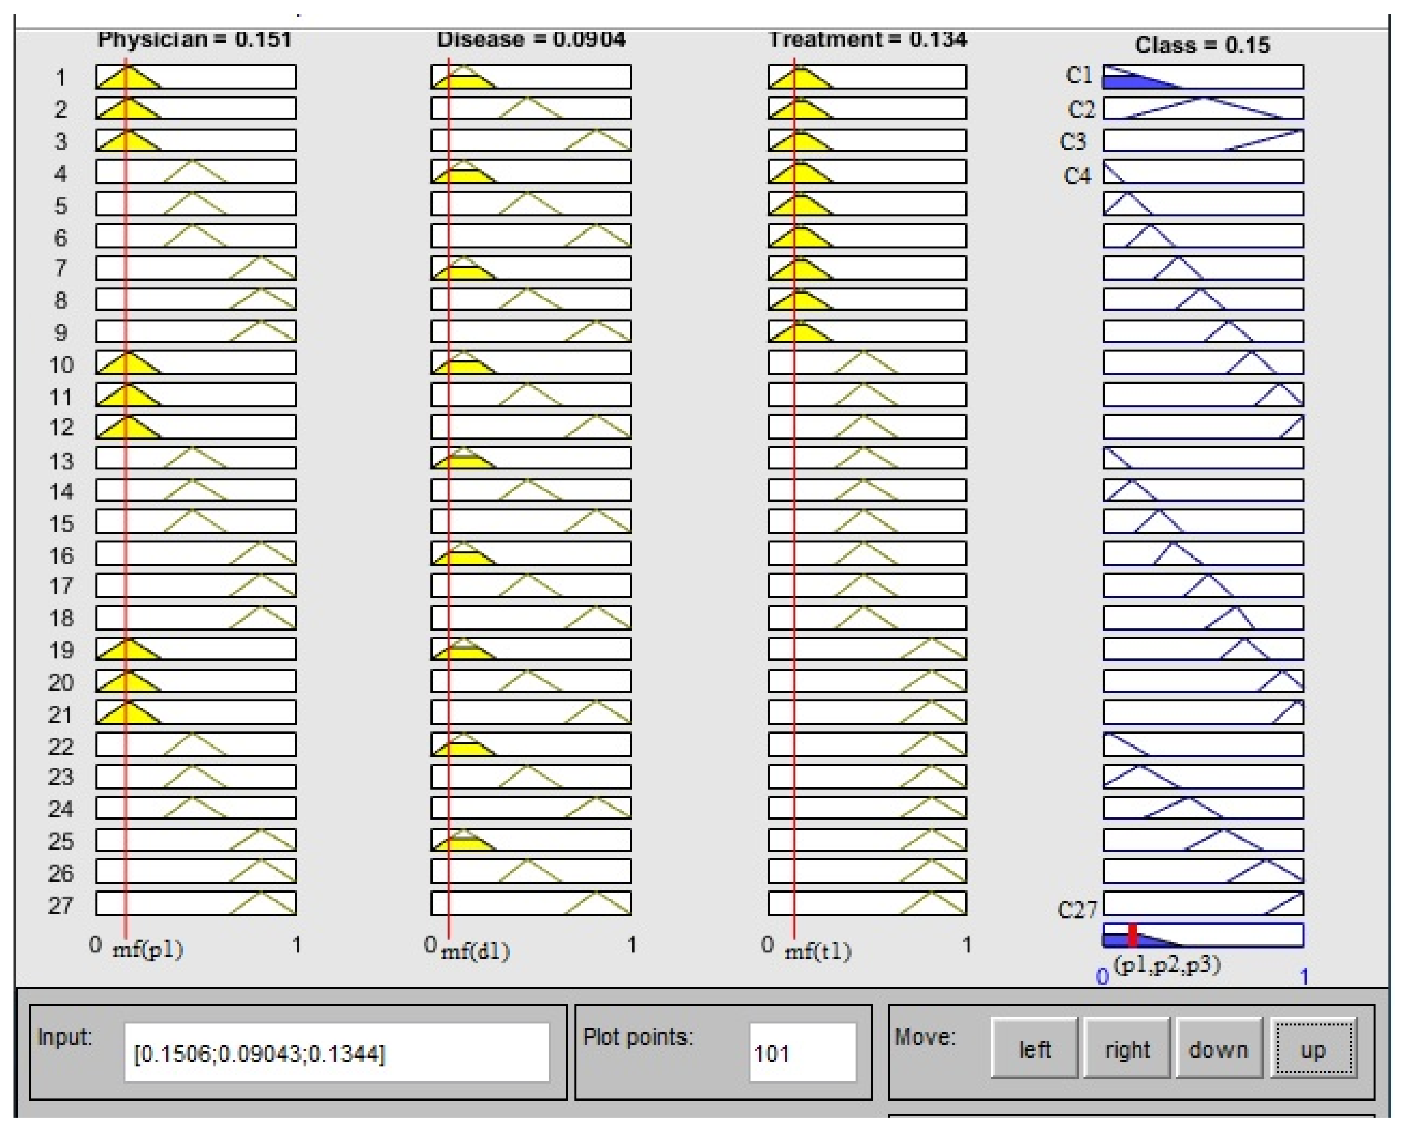
Task: Click rule 1 Physician membership plot
Action: (196, 76)
